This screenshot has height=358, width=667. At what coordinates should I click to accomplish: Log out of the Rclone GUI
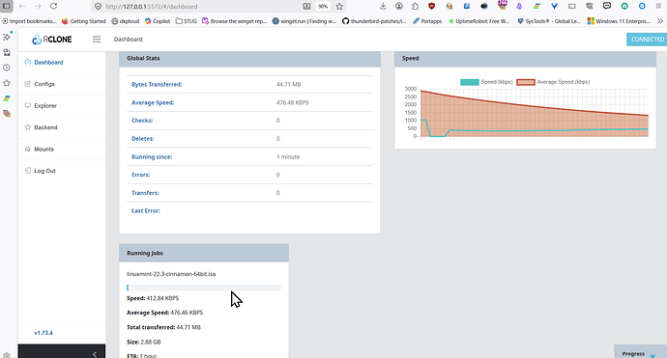pos(62,171)
